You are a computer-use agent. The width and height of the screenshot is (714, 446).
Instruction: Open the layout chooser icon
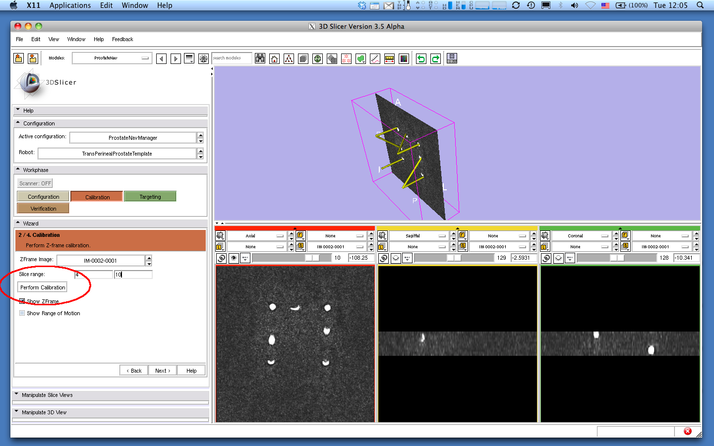[x=452, y=58]
